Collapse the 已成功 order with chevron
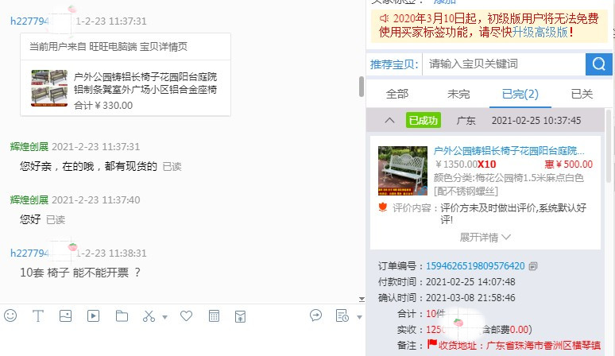Viewport: 615px width, 356px height. pyautogui.click(x=389, y=120)
